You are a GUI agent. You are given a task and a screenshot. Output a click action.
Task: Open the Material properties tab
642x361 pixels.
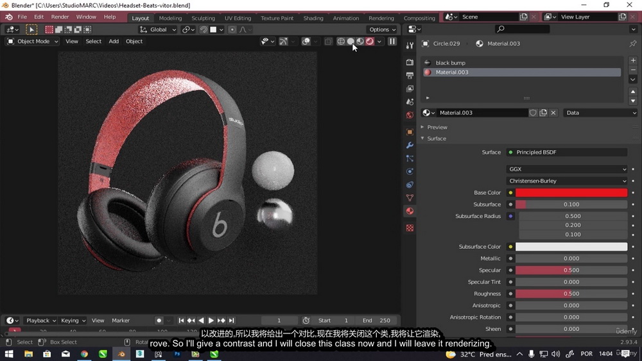tap(410, 211)
